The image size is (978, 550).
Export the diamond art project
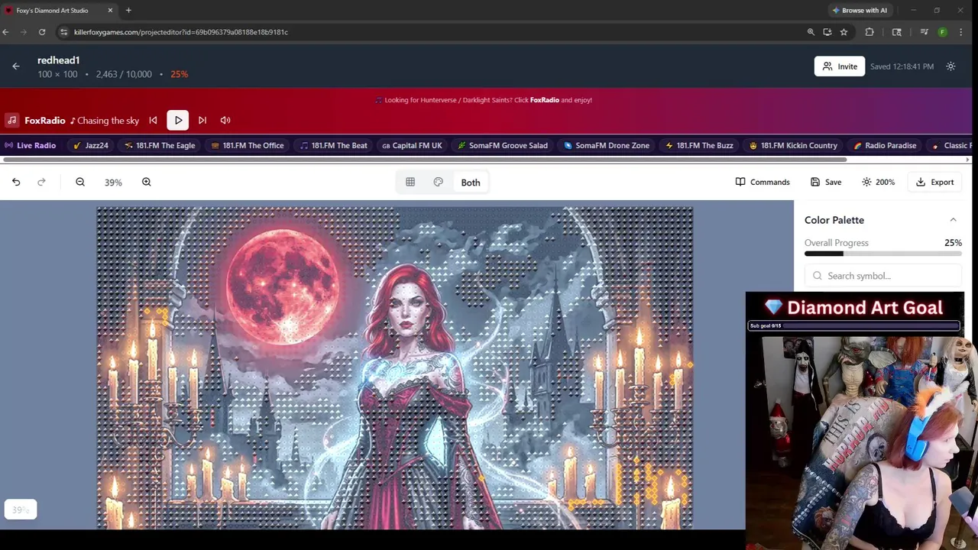pyautogui.click(x=934, y=182)
